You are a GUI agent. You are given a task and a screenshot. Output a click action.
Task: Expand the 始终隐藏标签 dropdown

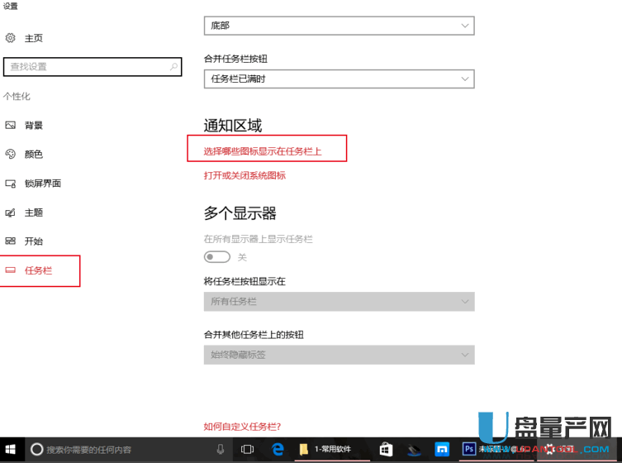click(339, 355)
